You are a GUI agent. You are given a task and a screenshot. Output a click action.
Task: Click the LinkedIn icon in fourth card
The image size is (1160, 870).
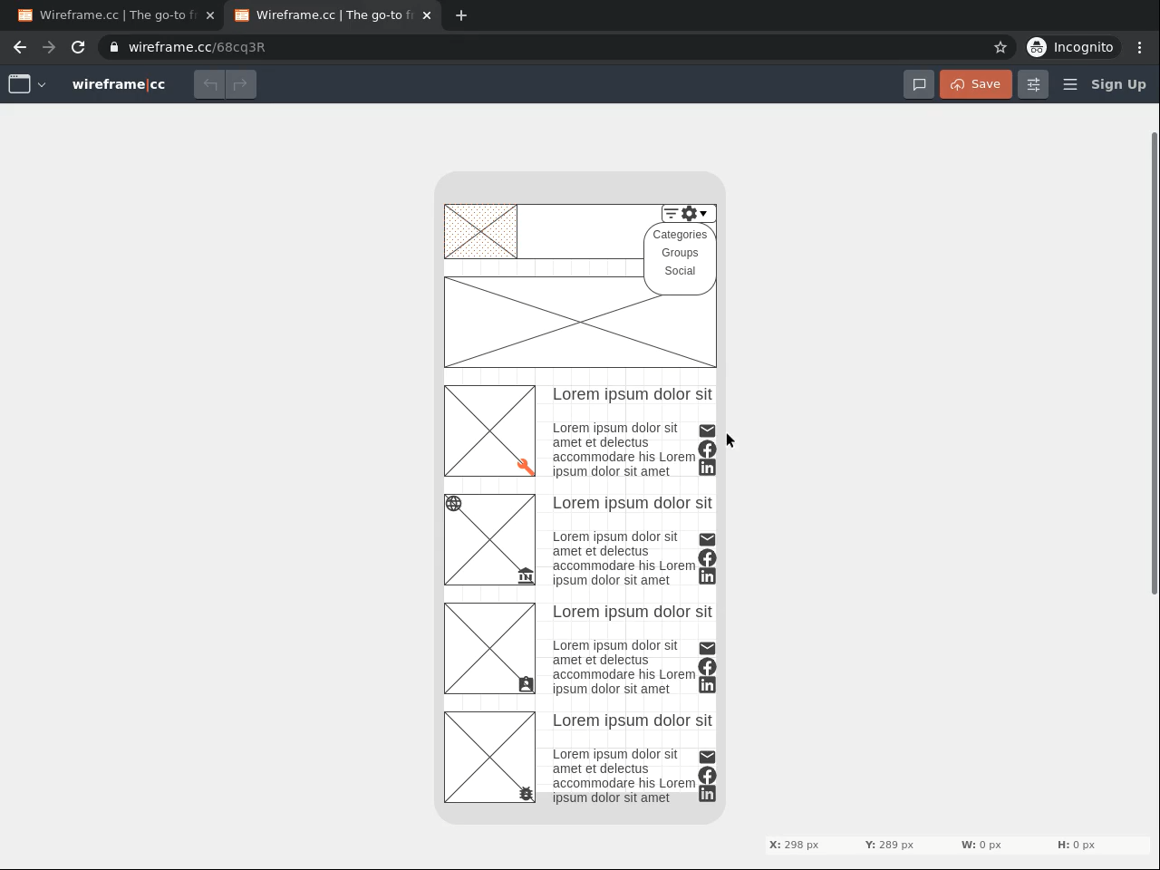[707, 793]
